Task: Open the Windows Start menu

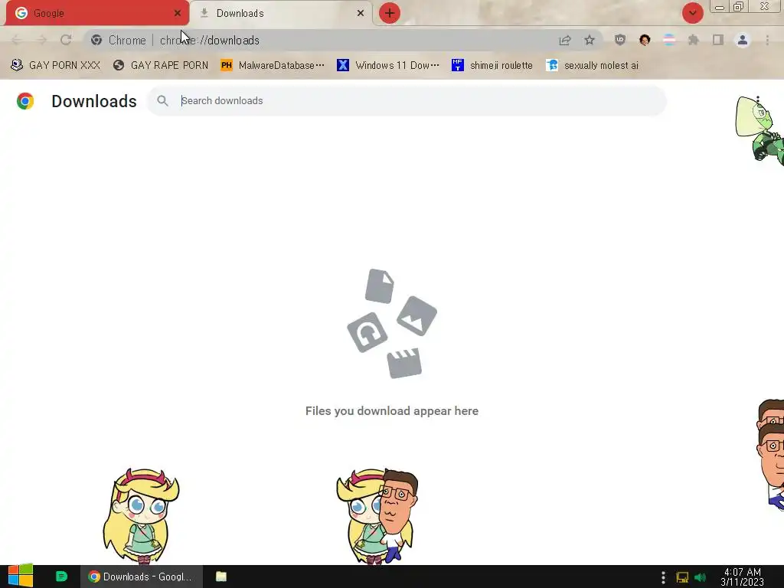Action: point(20,577)
